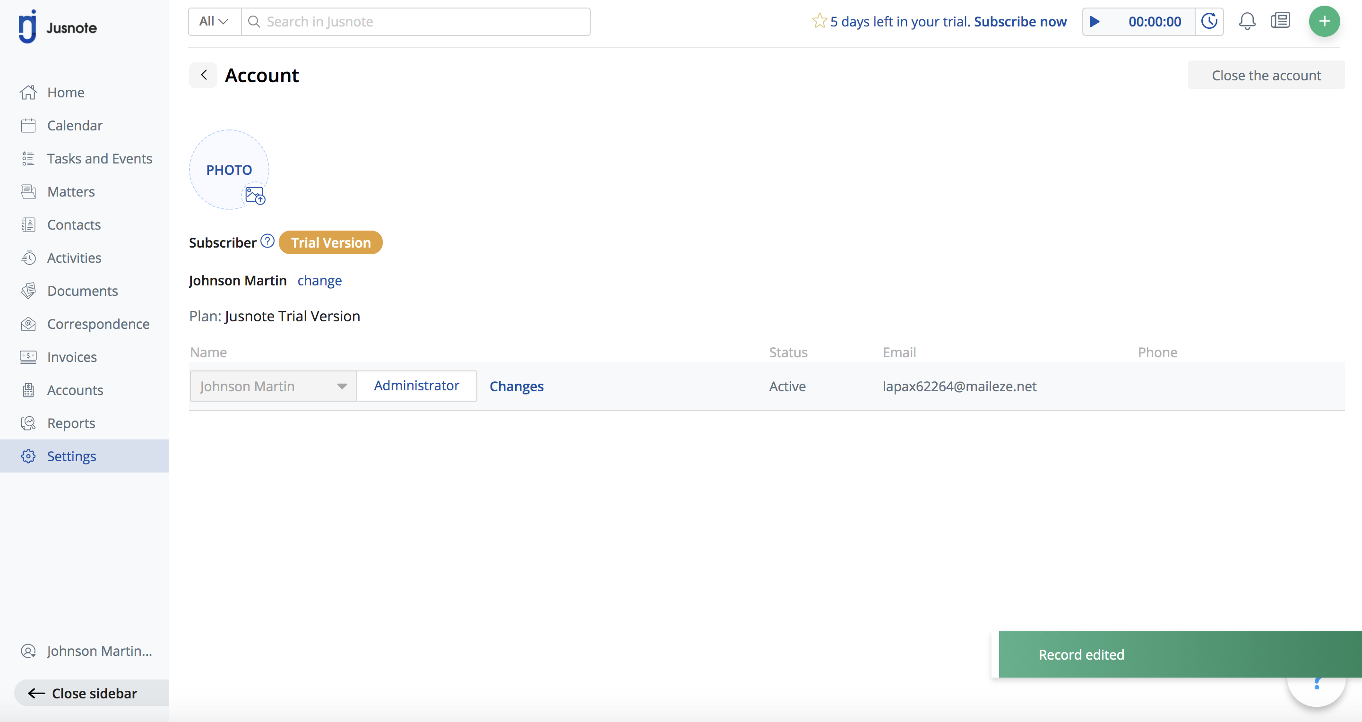1362x722 pixels.
Task: Click the Active status cell
Action: pos(787,387)
